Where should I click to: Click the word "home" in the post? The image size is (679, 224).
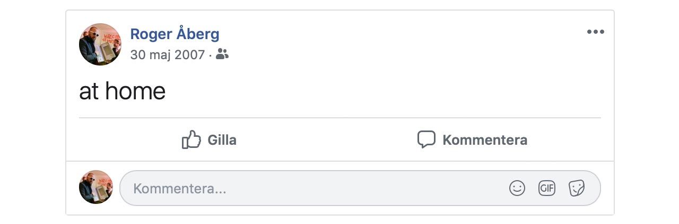pos(135,91)
